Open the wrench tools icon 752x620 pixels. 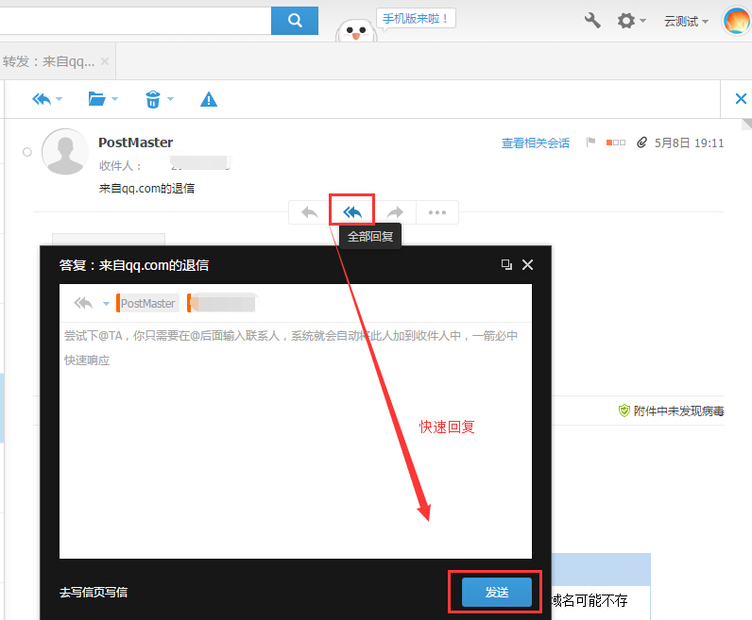tap(592, 20)
